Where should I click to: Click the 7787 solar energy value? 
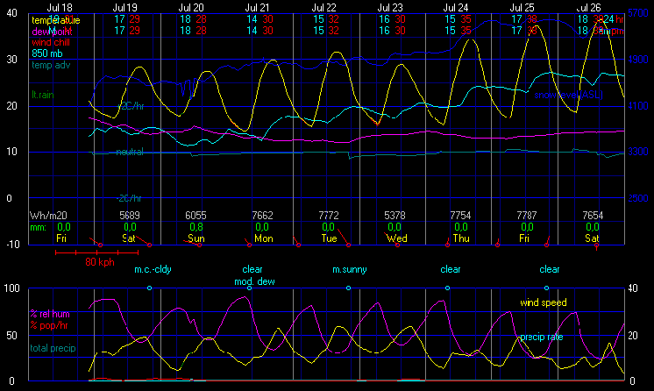[x=527, y=216]
